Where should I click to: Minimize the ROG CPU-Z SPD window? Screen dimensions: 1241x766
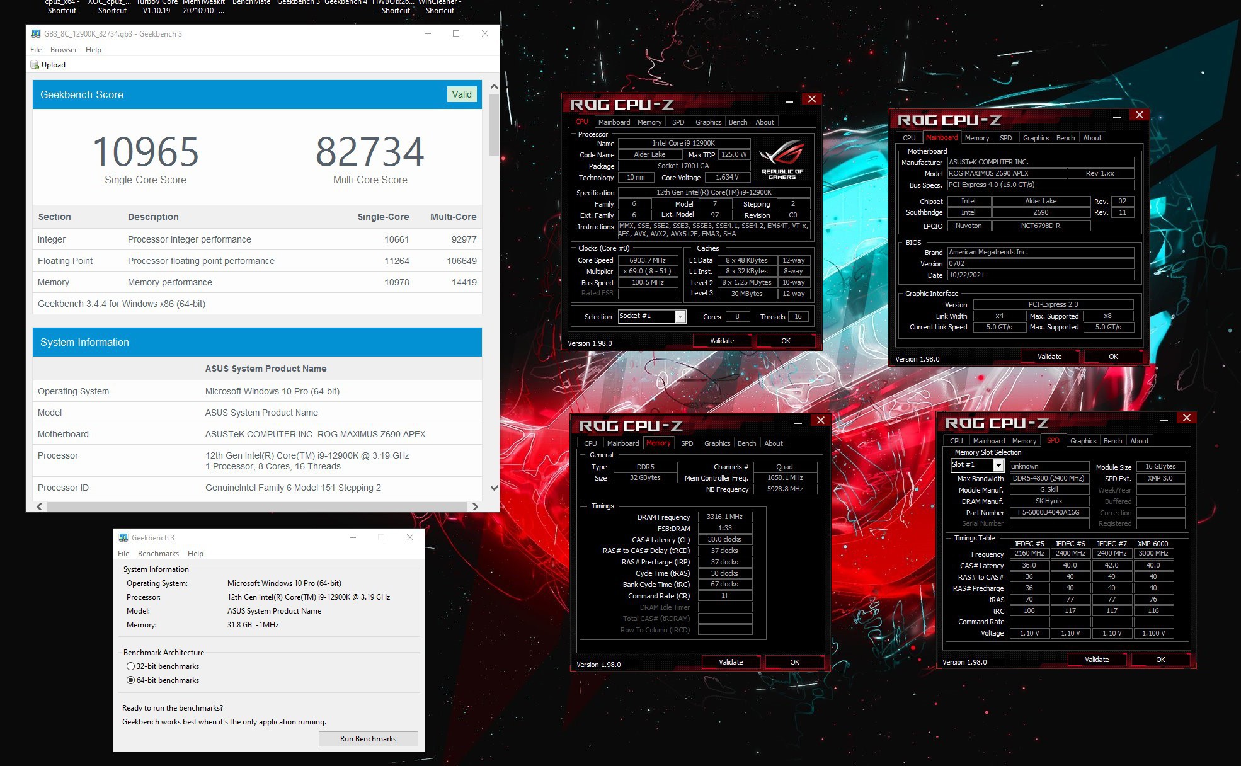[x=1164, y=419]
